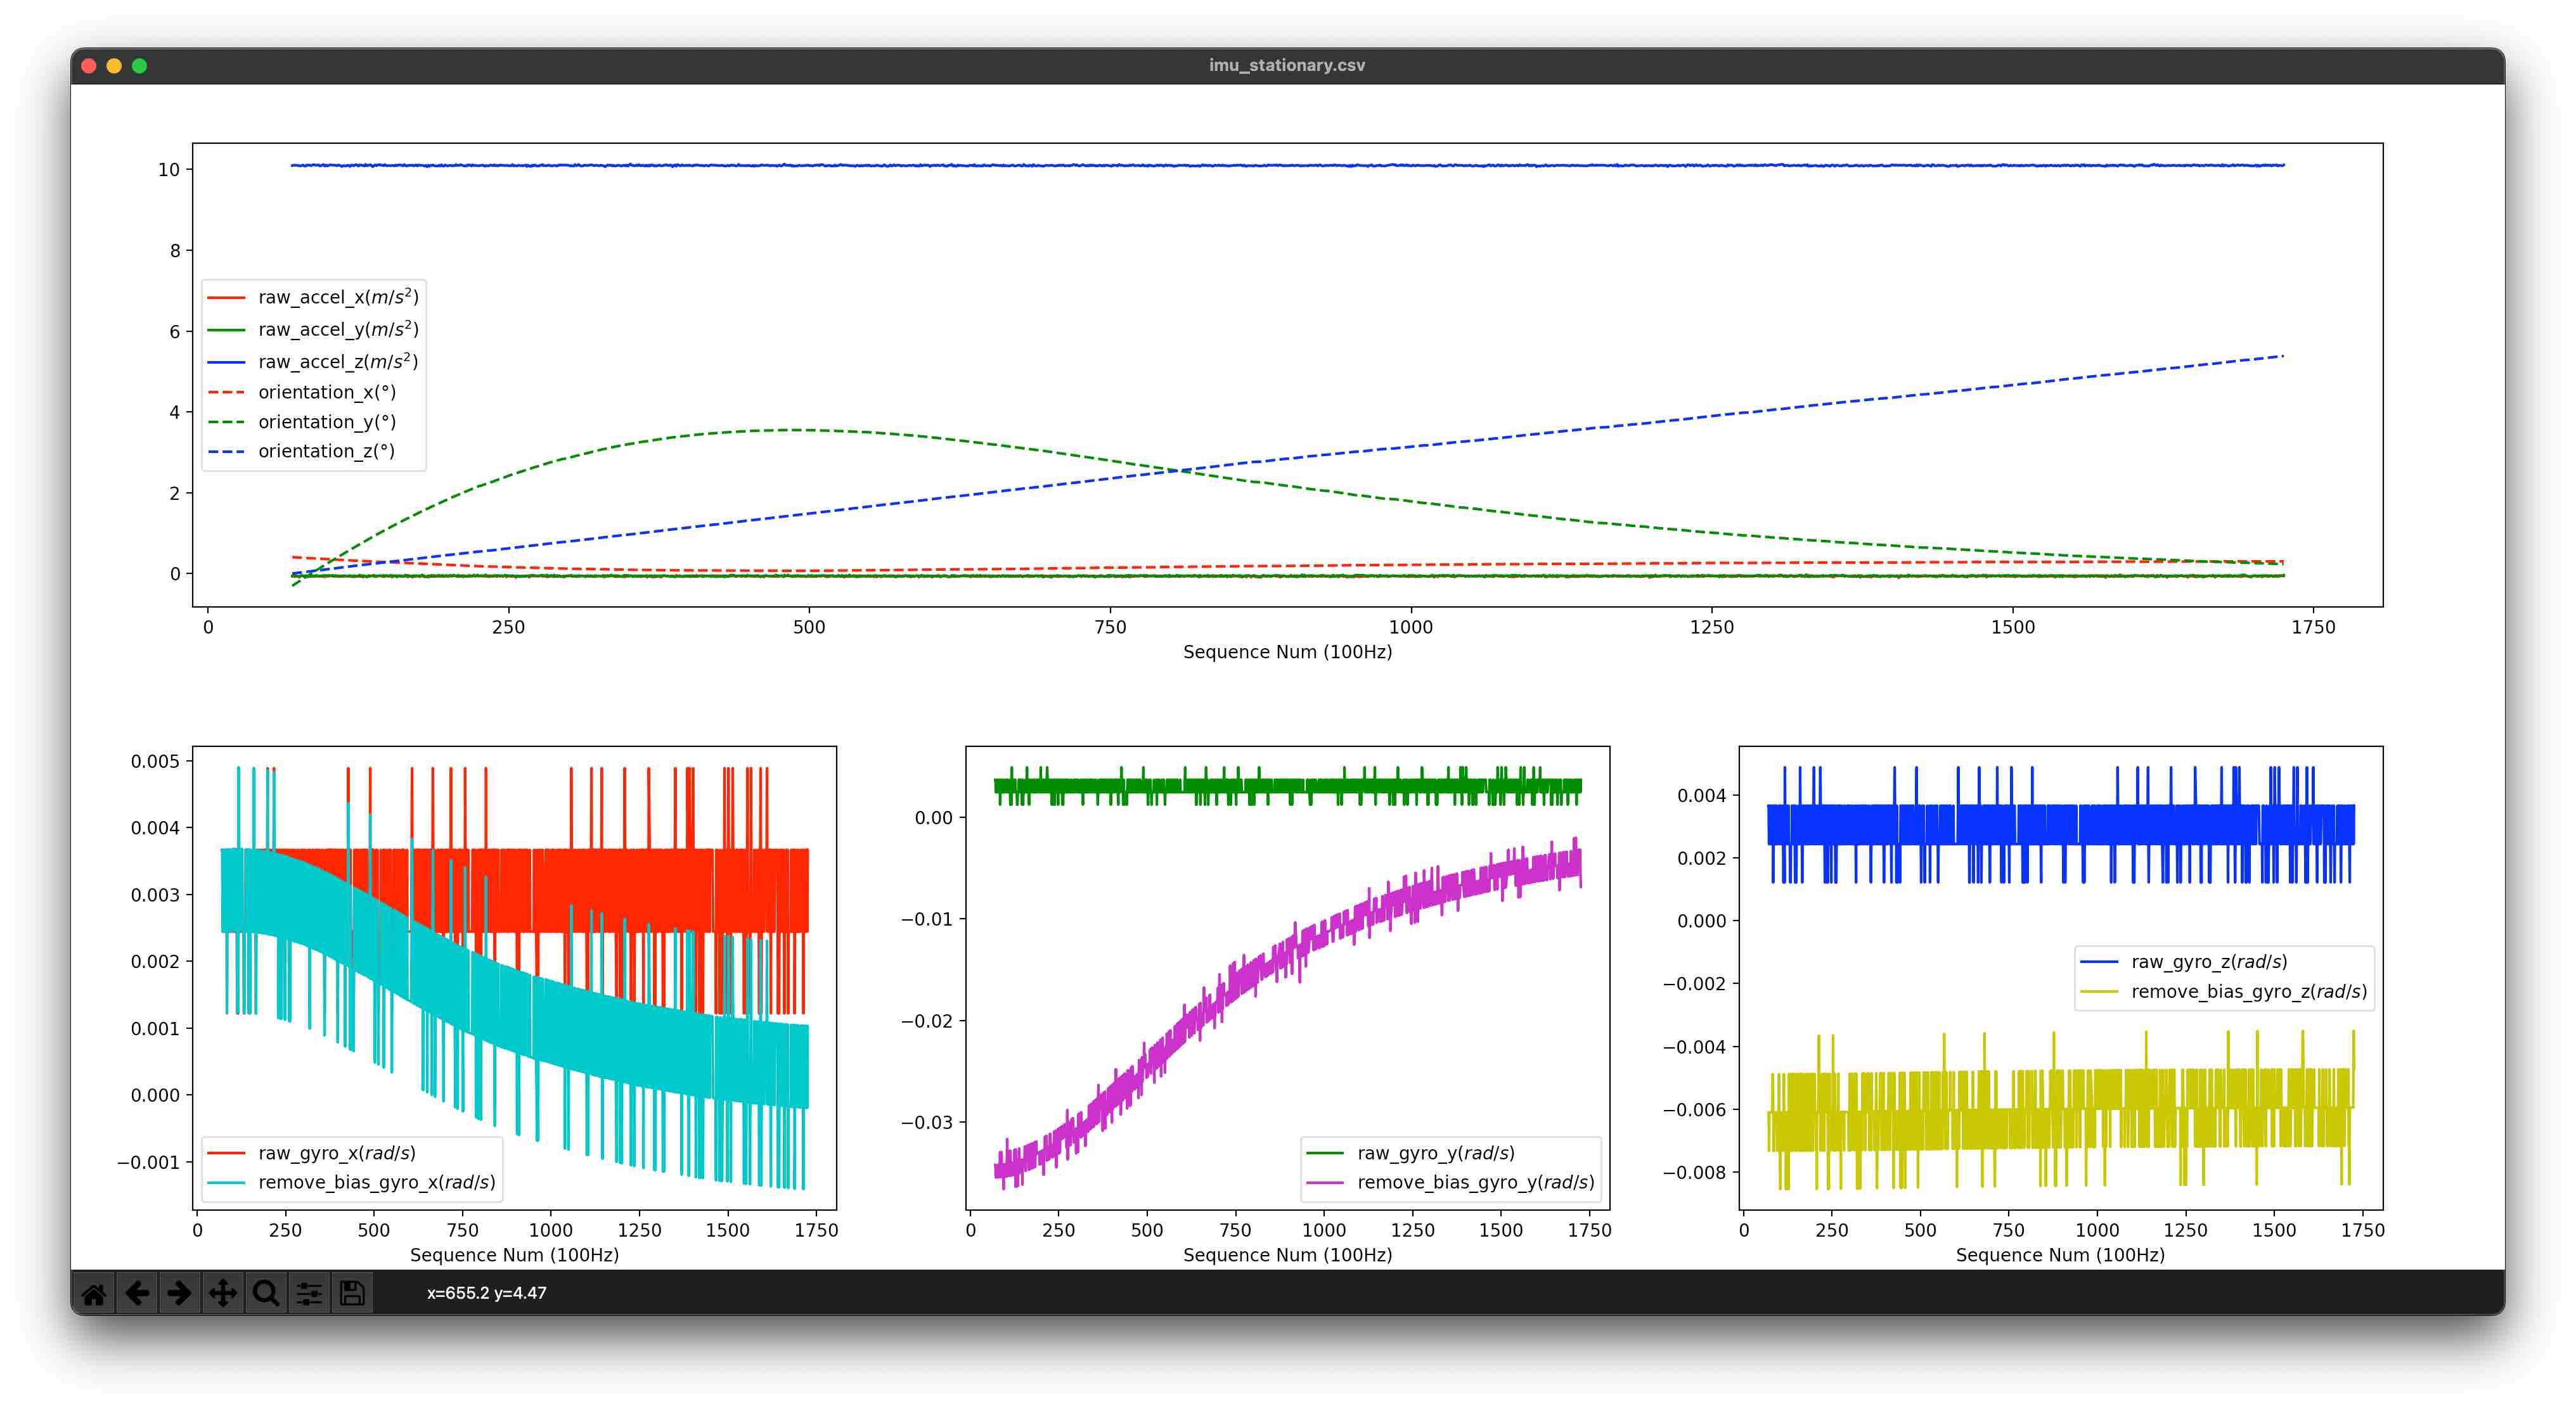Select the Zoom to rectangle tool
Viewport: 2576px width, 1409px height.
[x=266, y=1293]
